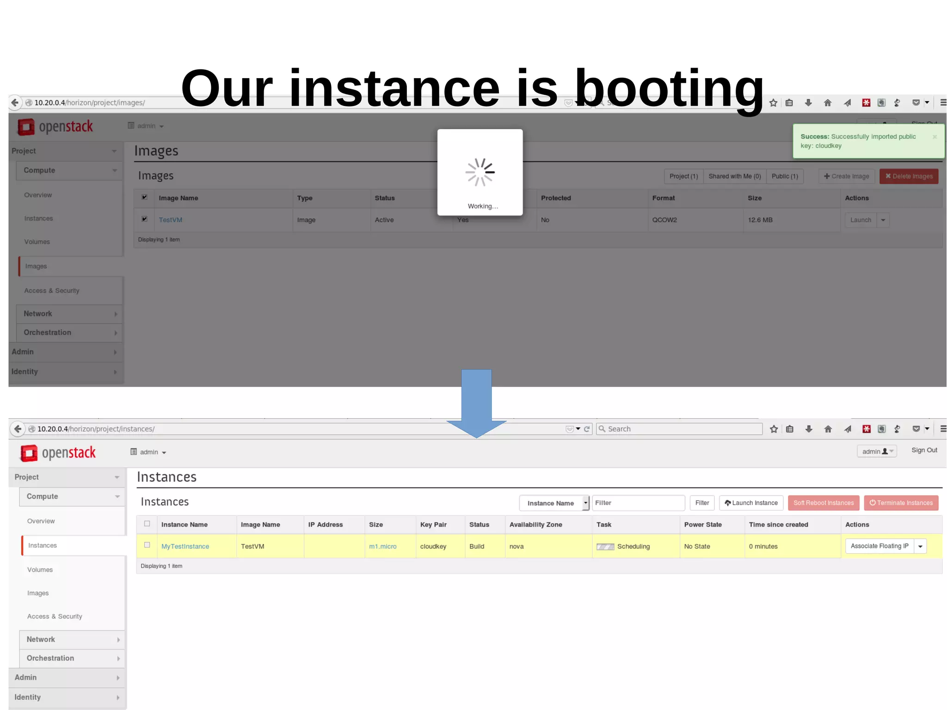Open the hamburger menu in the instances browser

(x=943, y=429)
